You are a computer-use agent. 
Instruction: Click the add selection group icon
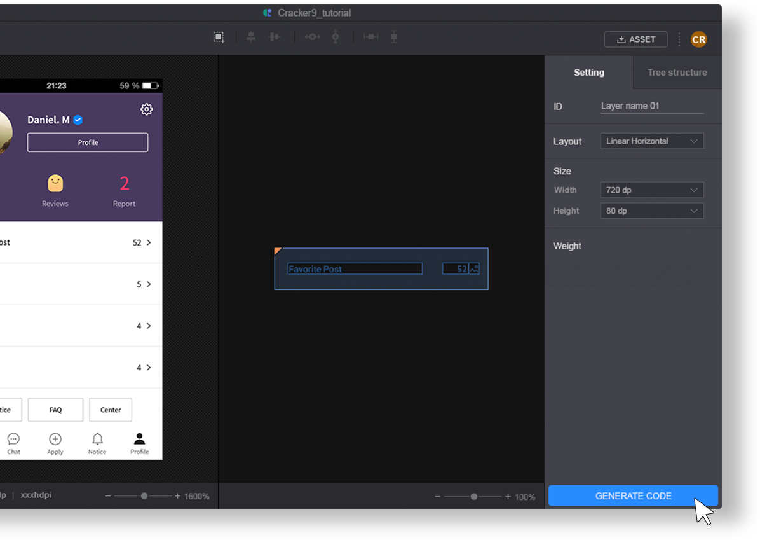point(219,38)
